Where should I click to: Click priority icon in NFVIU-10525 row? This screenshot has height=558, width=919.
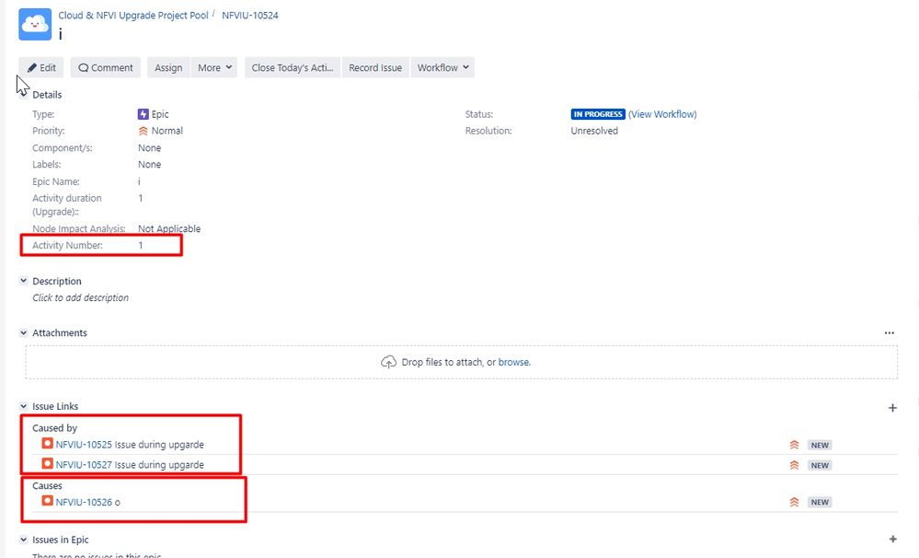(794, 445)
